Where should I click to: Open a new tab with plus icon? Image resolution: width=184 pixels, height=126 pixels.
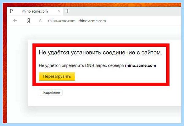67,11
